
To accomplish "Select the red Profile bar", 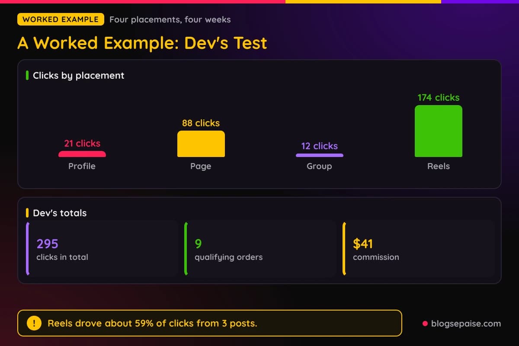I will pyautogui.click(x=82, y=154).
